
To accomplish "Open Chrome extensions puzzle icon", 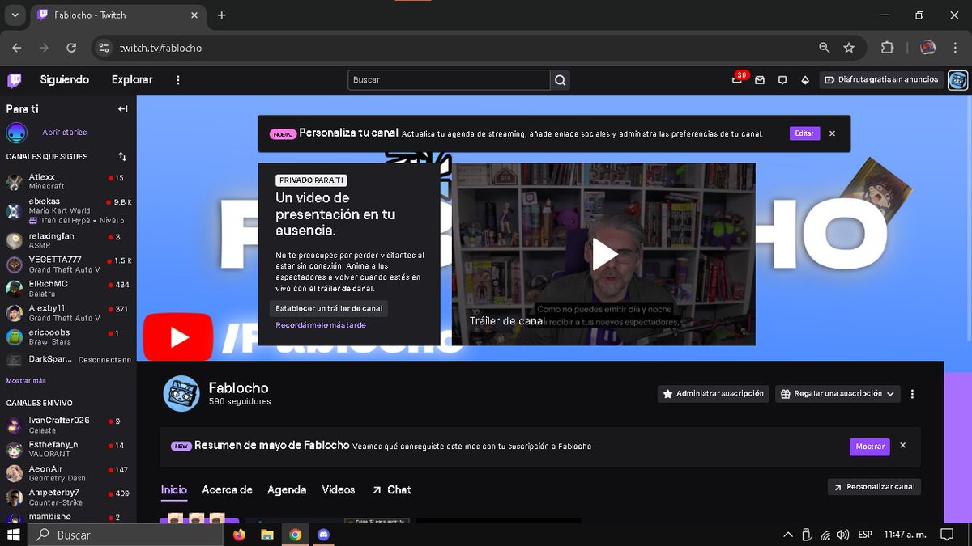I will point(888,48).
